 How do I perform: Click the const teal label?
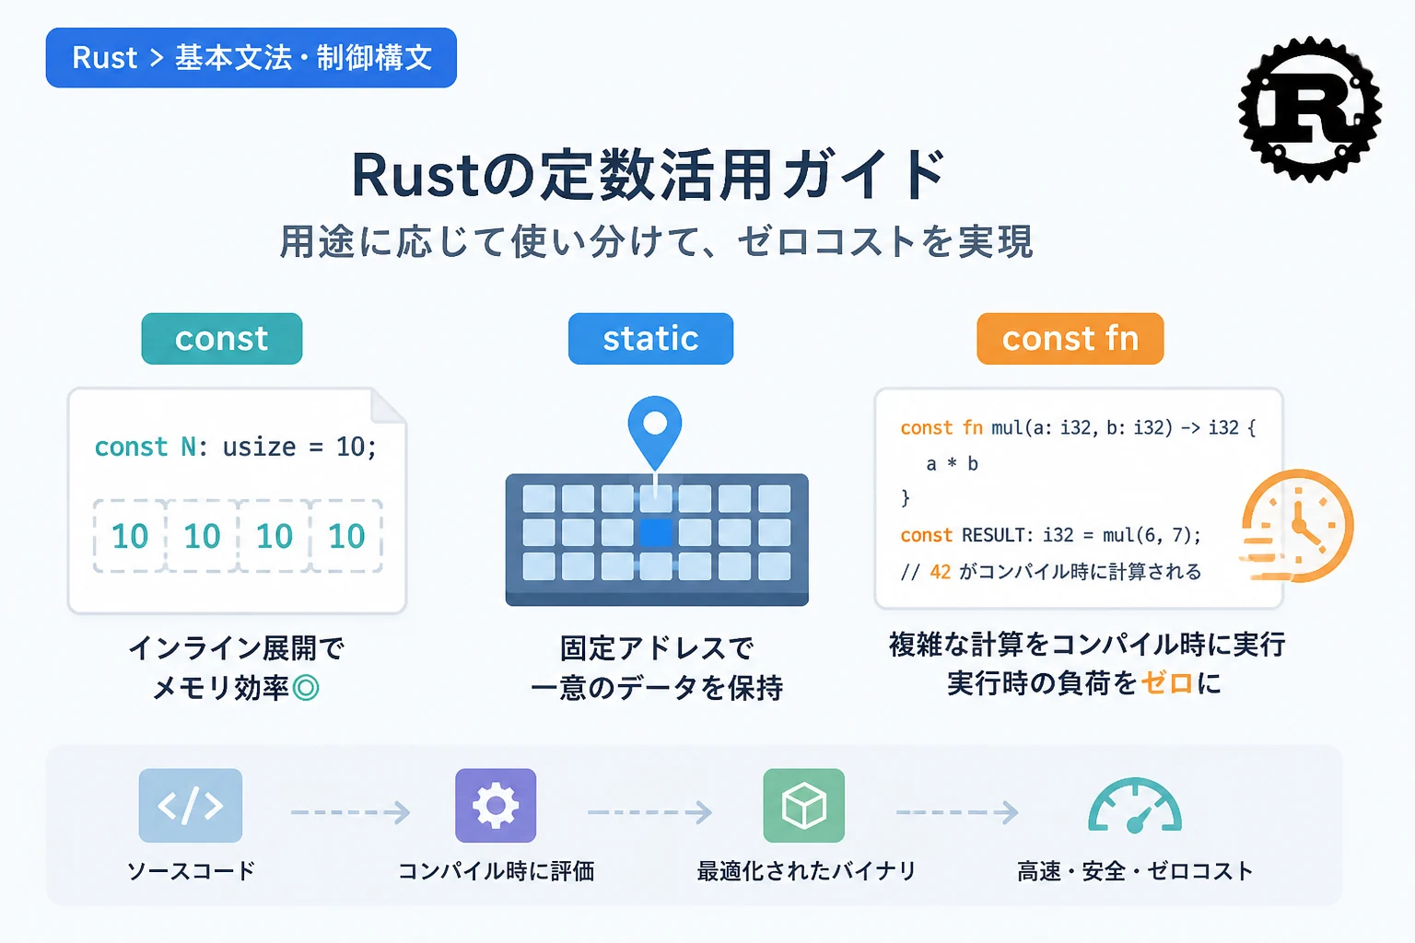pos(222,339)
